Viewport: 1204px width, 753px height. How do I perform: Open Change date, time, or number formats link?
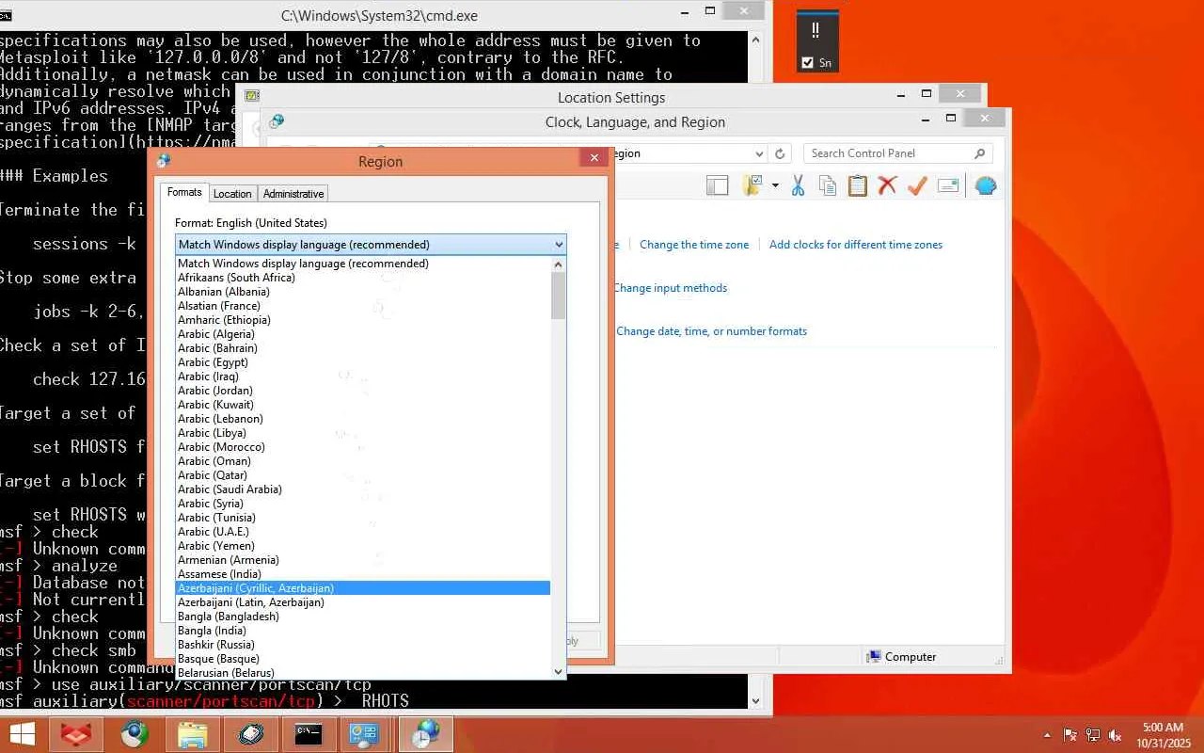(711, 331)
